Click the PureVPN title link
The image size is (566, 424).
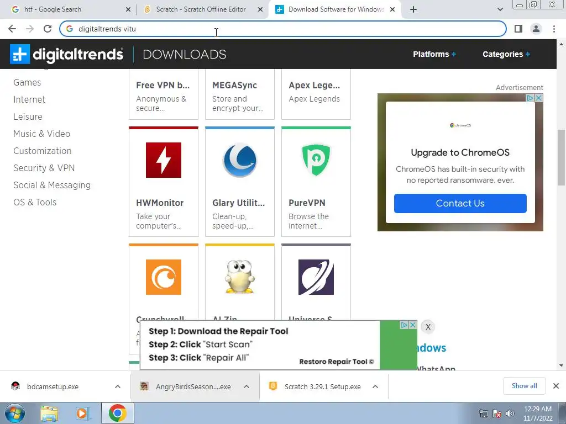point(307,203)
